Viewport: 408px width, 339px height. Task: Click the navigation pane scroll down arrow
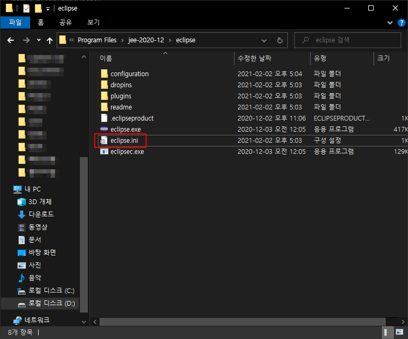[x=84, y=322]
